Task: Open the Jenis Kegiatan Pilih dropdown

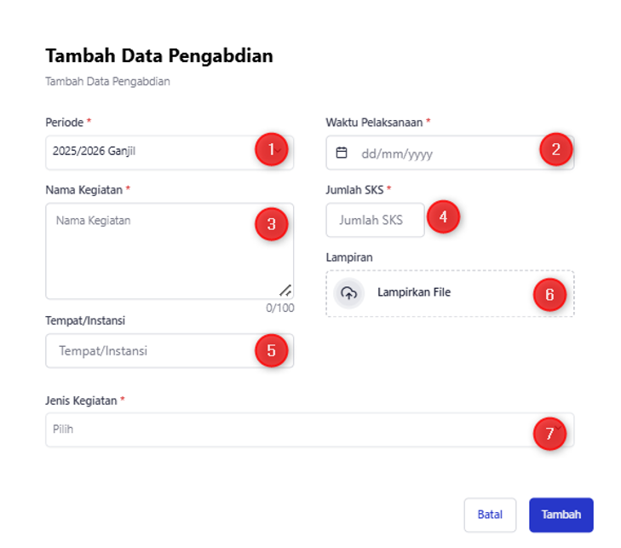Action: [310, 430]
